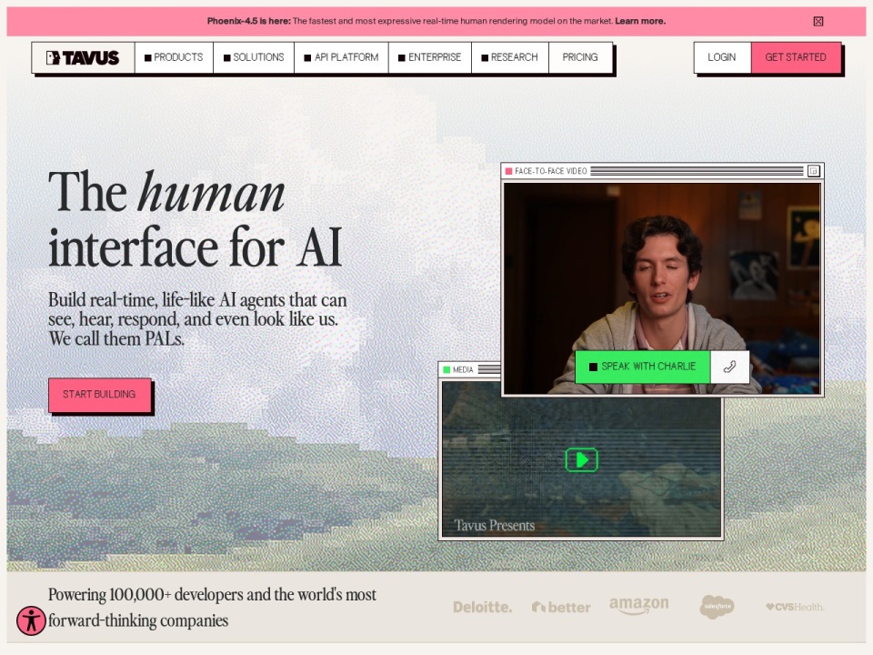Follow the Learn more link in banner

640,21
